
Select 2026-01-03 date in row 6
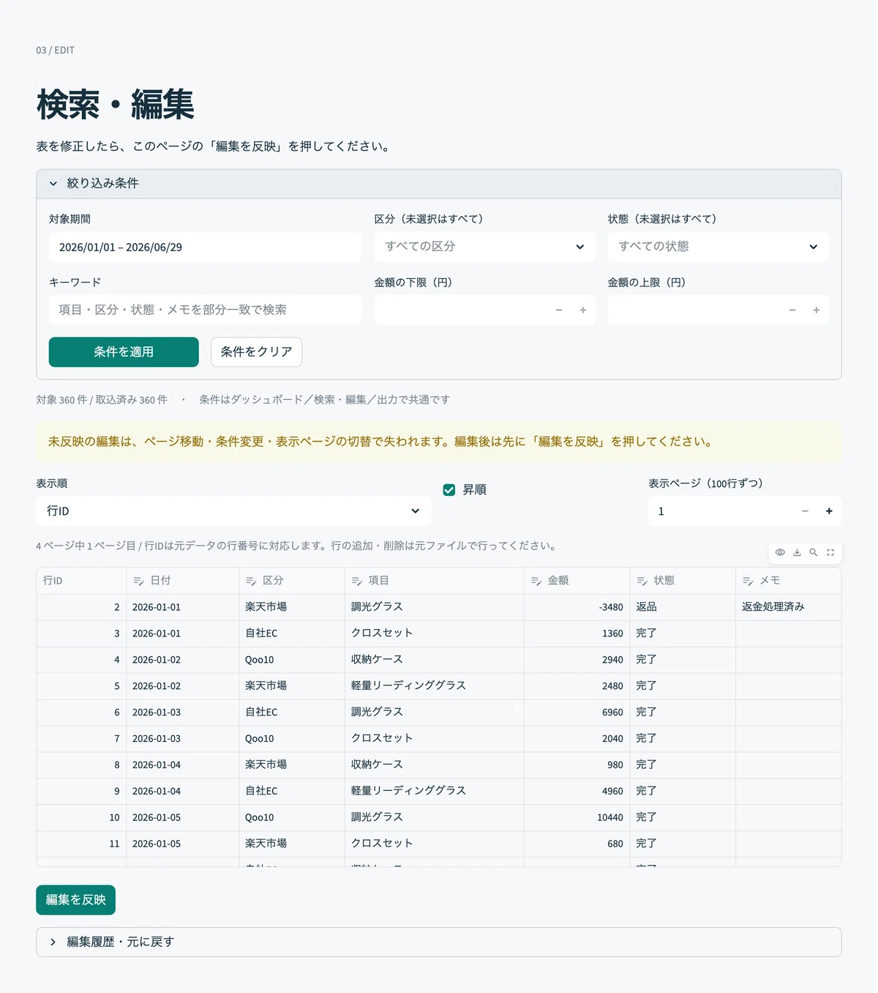182,713
